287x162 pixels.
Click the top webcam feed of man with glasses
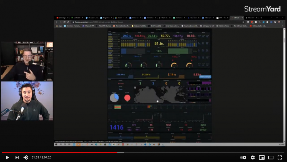tap(27, 61)
